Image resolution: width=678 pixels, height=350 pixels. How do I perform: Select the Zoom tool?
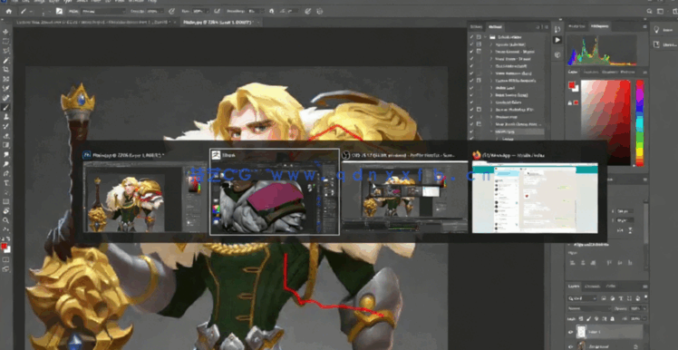tap(6, 220)
